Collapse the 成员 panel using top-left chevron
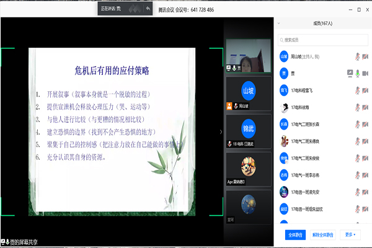372x248 pixels. tap(279, 23)
